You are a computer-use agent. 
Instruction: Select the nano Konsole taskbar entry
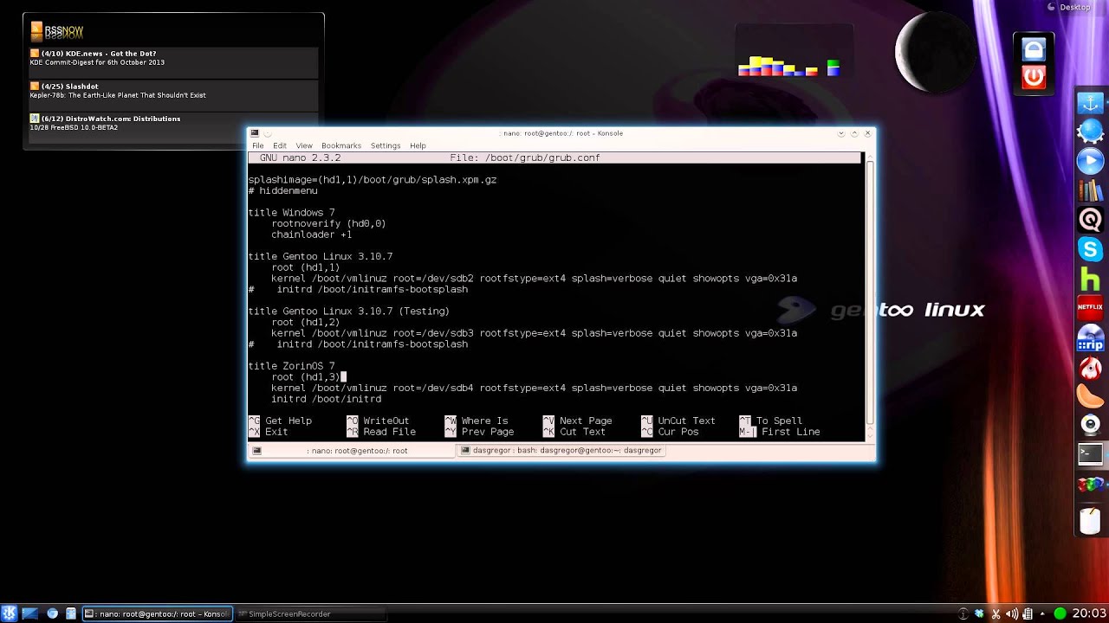click(x=157, y=613)
